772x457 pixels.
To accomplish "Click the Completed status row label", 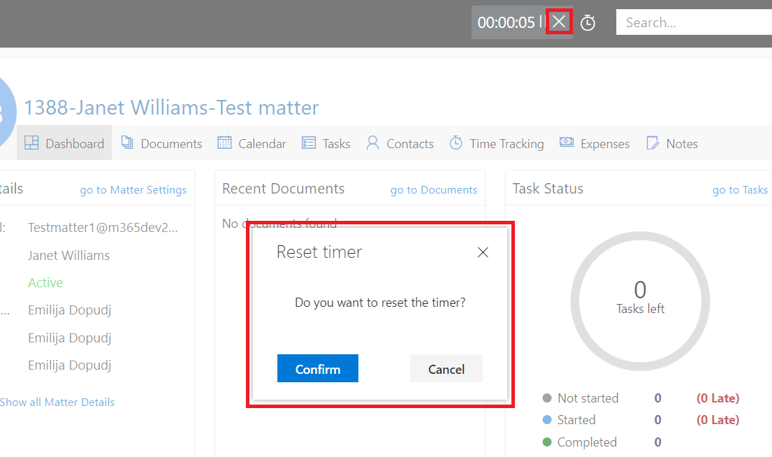I will [587, 442].
